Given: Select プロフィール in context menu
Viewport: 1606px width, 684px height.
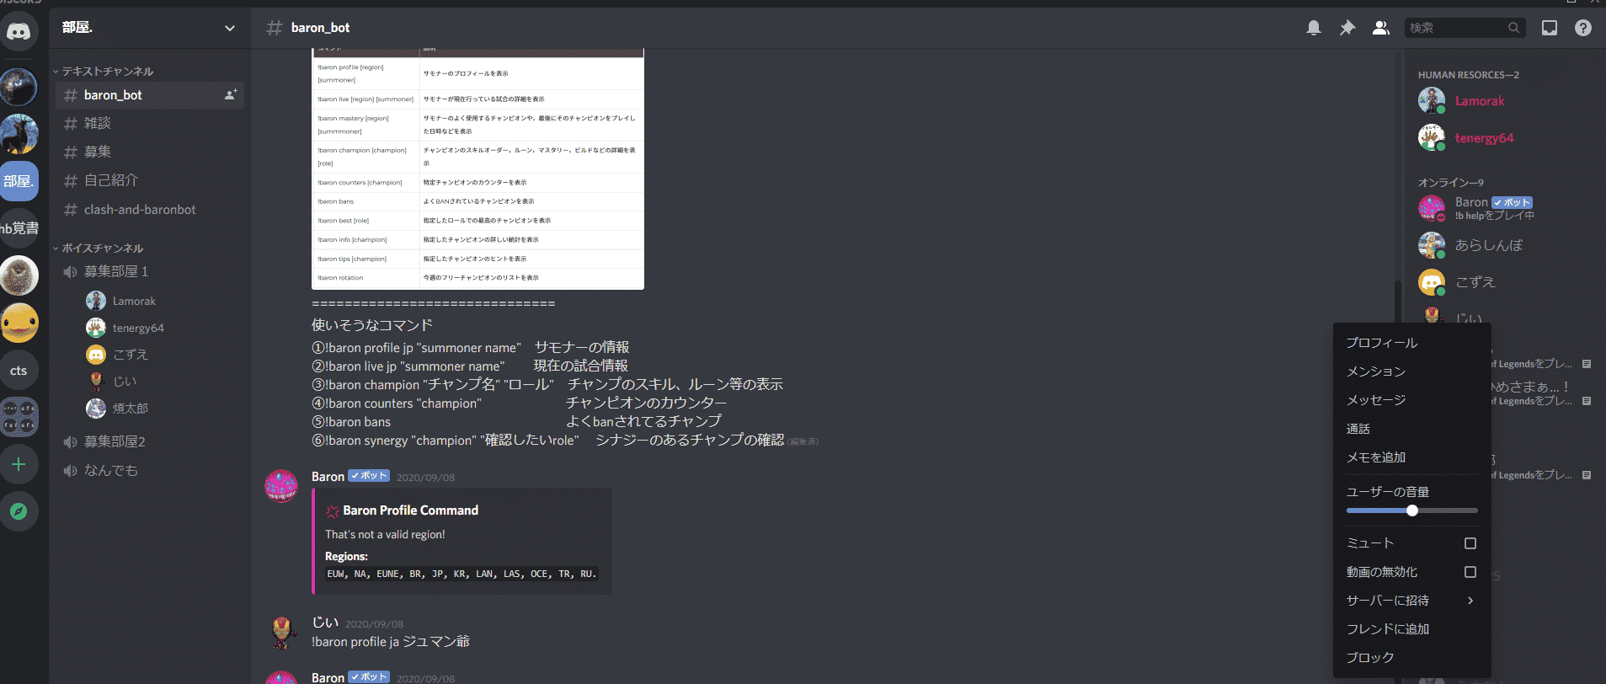Looking at the screenshot, I should 1411,343.
